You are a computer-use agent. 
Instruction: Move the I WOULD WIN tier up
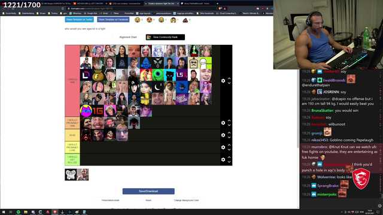pos(229,79)
